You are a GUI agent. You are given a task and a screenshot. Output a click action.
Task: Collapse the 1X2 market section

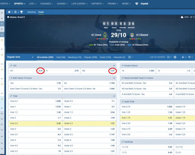tap(114, 66)
